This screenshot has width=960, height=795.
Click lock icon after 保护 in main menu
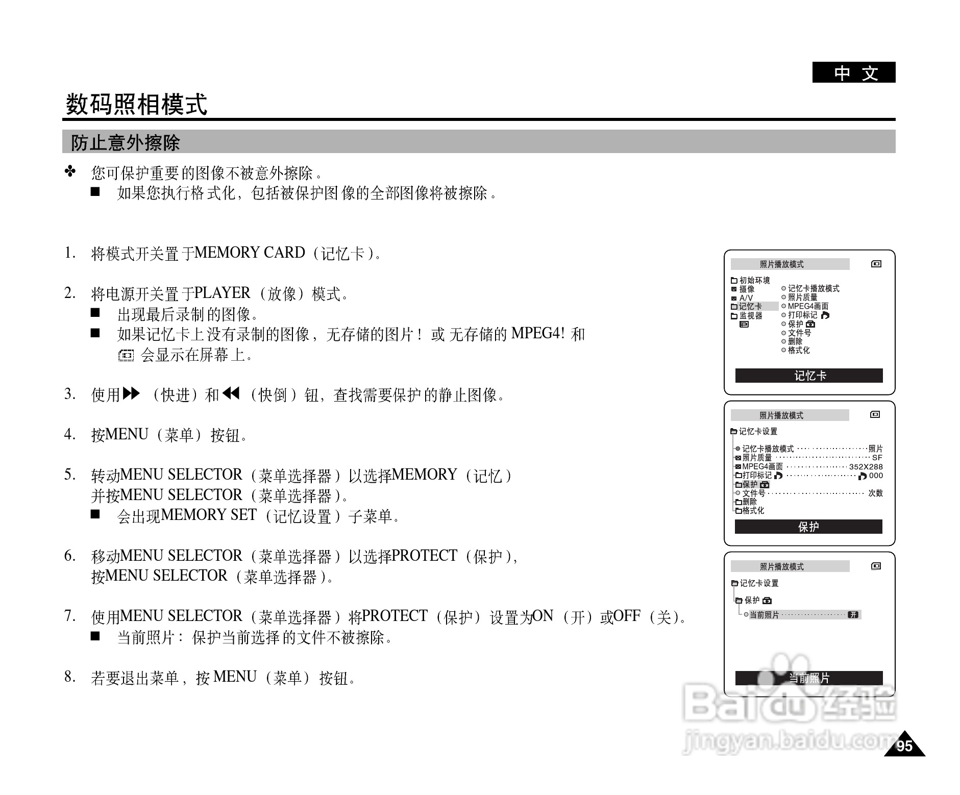pos(810,324)
